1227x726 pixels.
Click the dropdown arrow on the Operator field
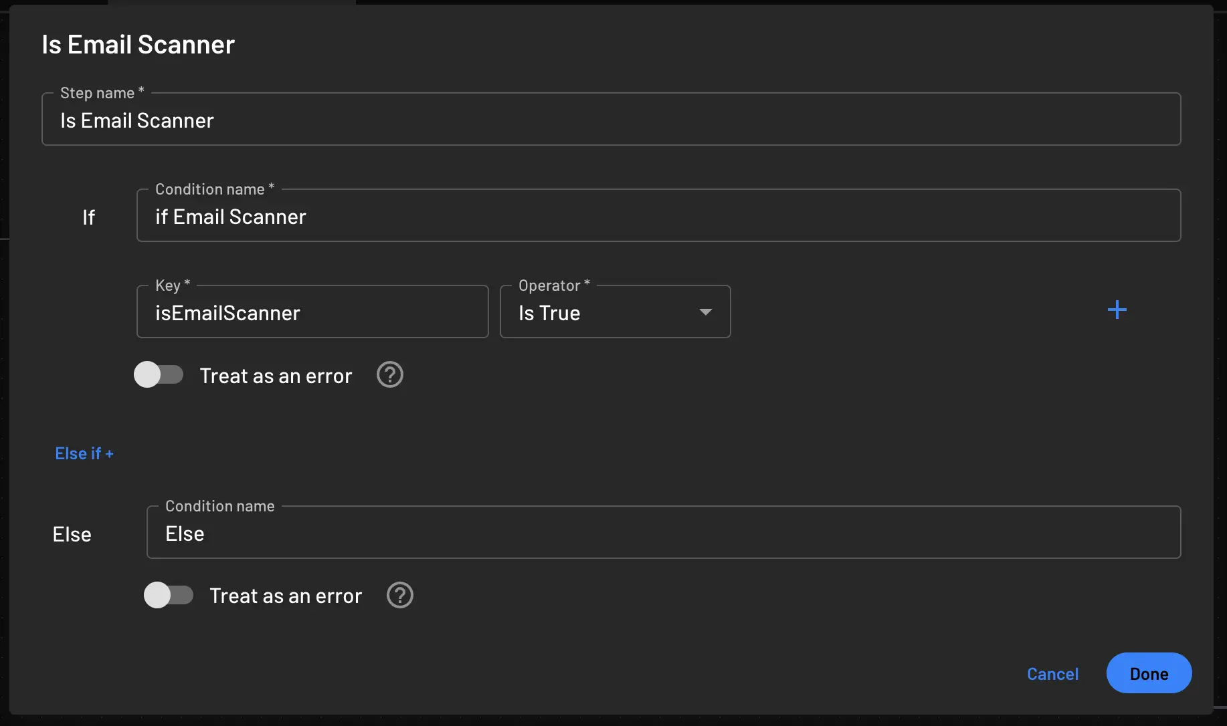click(x=706, y=312)
